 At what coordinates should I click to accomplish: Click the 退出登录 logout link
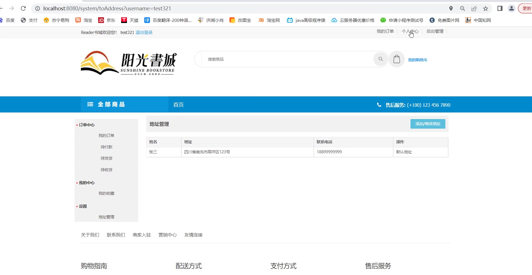(144, 33)
